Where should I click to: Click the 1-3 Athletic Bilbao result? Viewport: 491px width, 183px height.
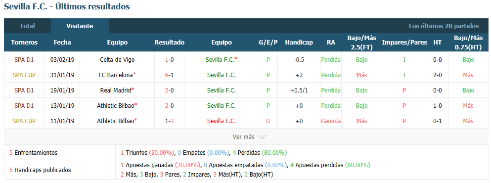point(170,121)
